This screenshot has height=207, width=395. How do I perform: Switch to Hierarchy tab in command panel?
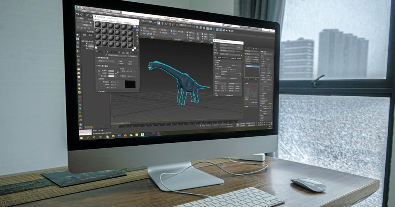251,48
